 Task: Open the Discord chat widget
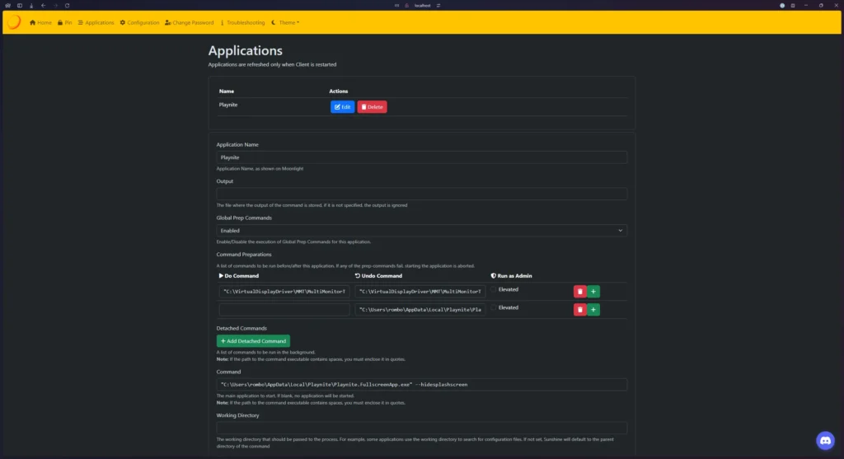(x=825, y=441)
